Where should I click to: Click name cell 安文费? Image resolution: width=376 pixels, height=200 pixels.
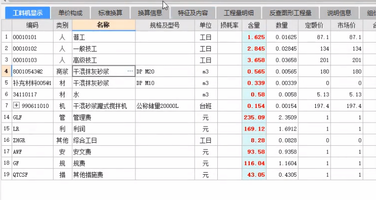point(104,152)
